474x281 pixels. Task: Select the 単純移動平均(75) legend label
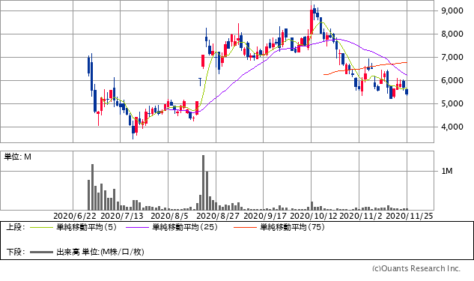tap(292, 227)
